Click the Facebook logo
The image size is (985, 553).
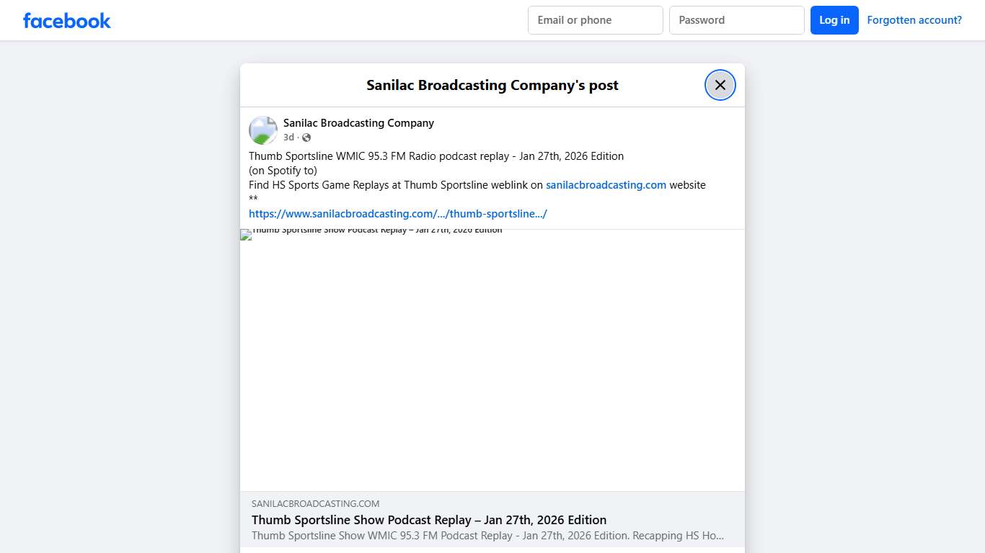click(x=66, y=20)
